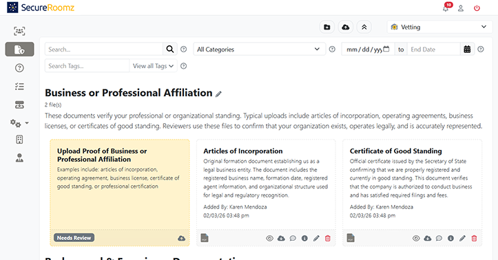Click the Needs Review badge
This screenshot has width=498, height=260.
[x=74, y=238]
